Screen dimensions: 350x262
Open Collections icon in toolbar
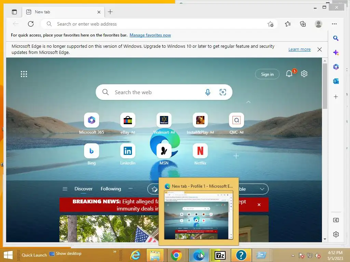pos(303,24)
